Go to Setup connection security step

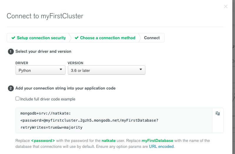pyautogui.click(x=39, y=38)
